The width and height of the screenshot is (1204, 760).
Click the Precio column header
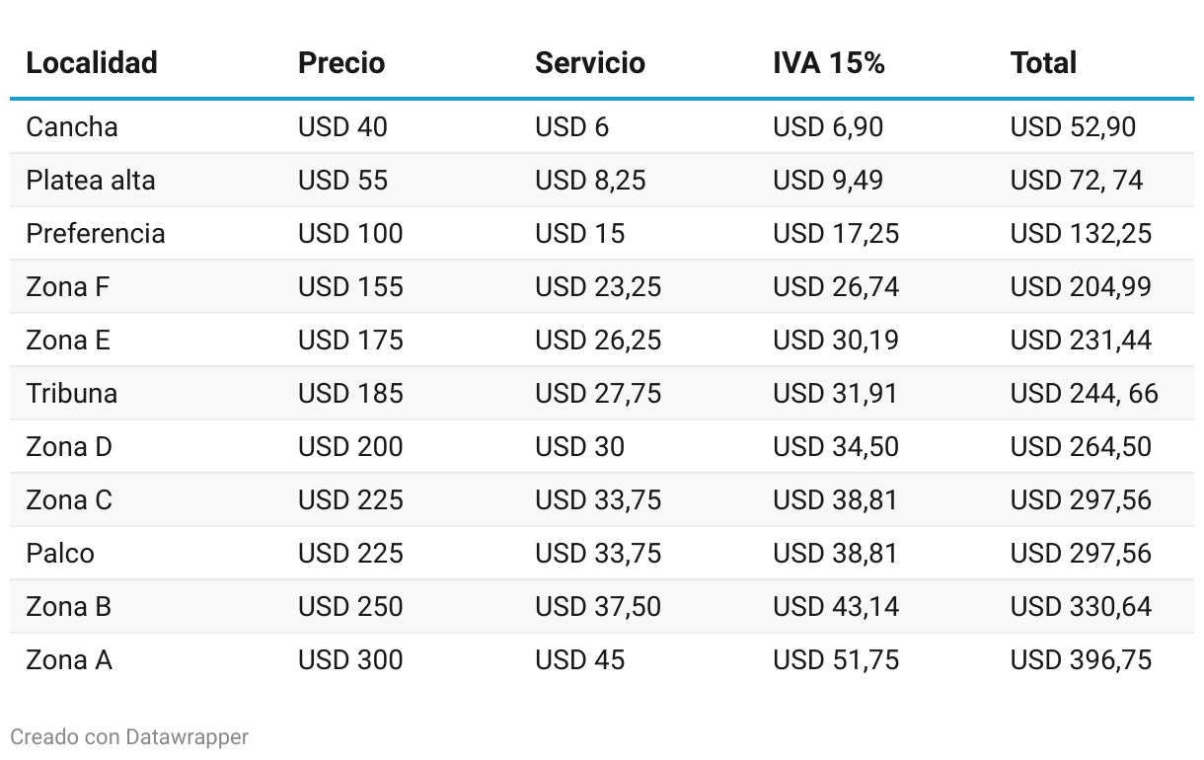341,63
